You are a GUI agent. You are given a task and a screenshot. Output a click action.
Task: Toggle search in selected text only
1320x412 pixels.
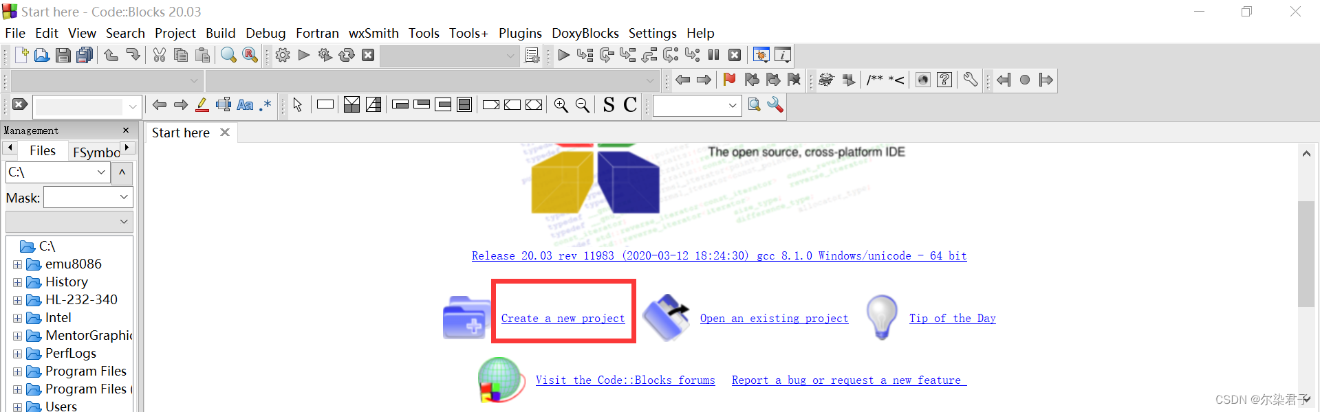(x=224, y=104)
